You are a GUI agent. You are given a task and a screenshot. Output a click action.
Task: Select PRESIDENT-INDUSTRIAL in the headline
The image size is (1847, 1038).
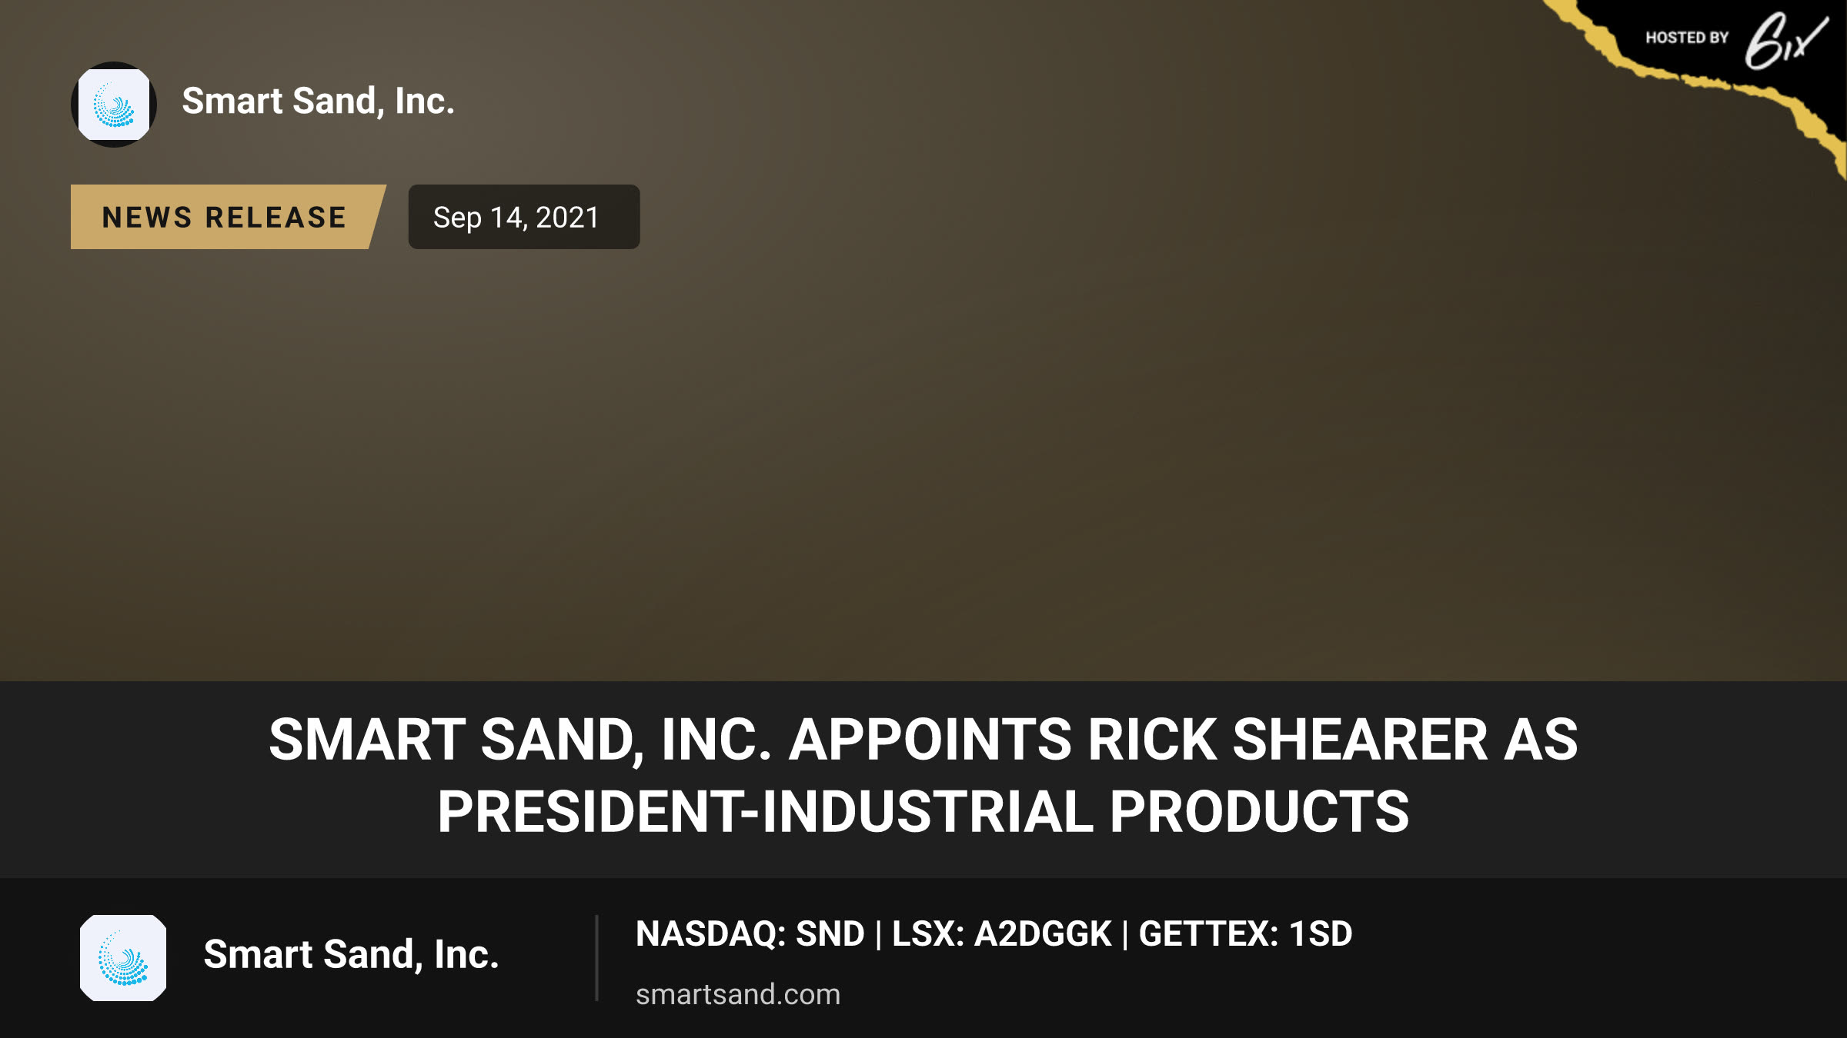pyautogui.click(x=765, y=812)
